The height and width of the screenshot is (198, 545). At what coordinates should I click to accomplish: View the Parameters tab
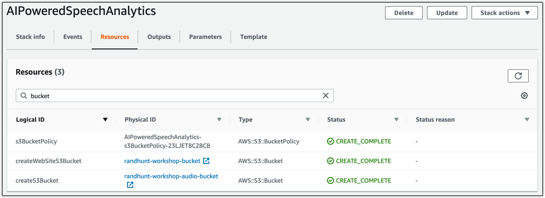(x=205, y=37)
